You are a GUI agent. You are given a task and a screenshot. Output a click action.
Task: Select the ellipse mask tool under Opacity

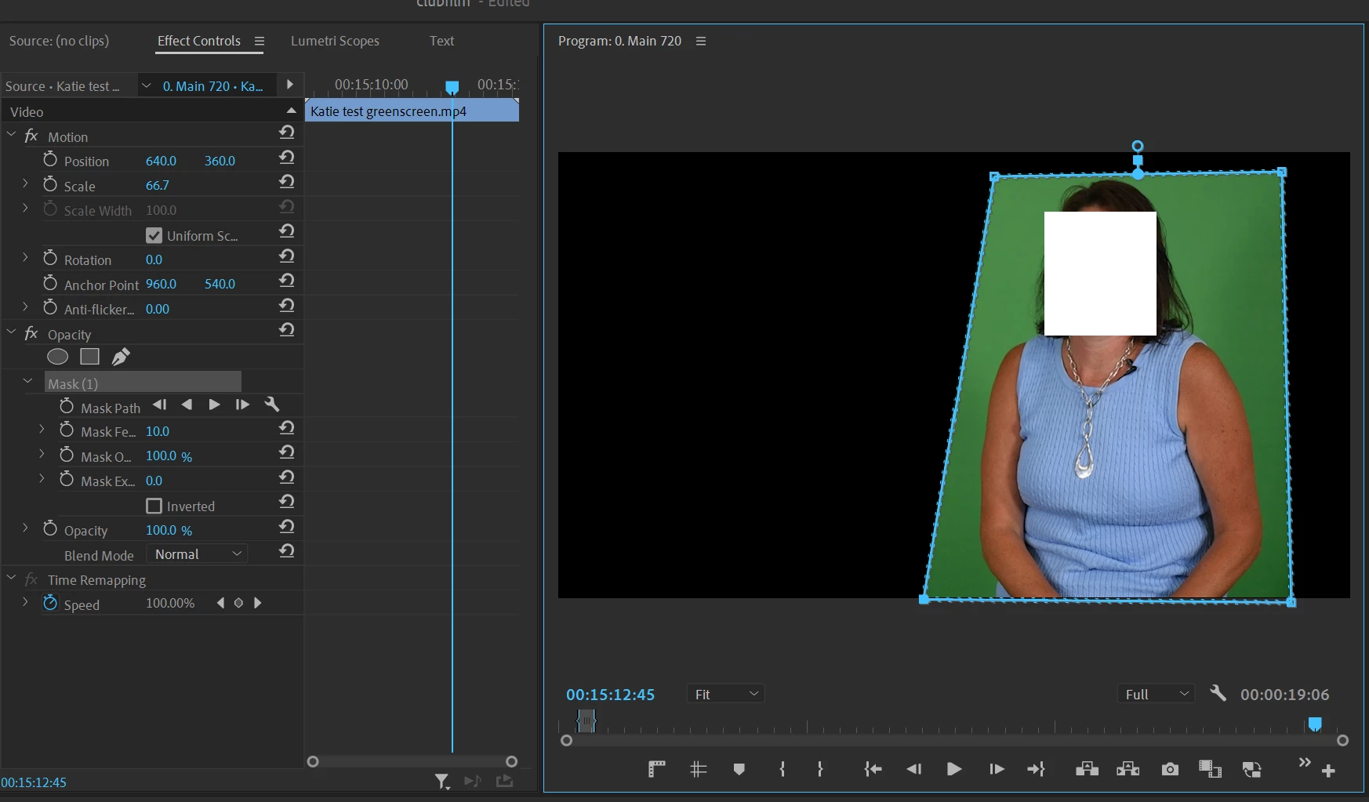(x=57, y=357)
